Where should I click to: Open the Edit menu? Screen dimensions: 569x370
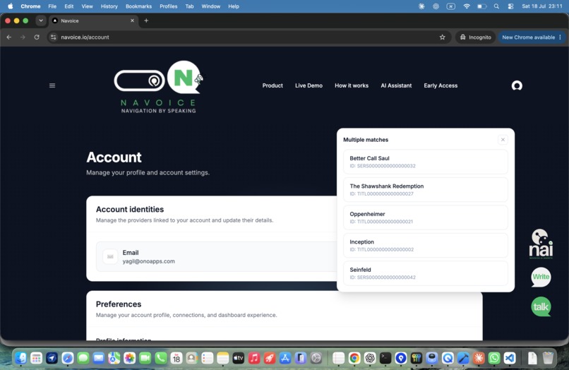pyautogui.click(x=69, y=6)
